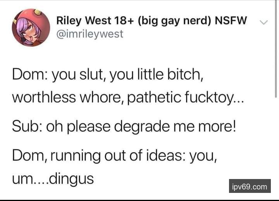Click the vertical scrollbar thumb

click(x=276, y=49)
